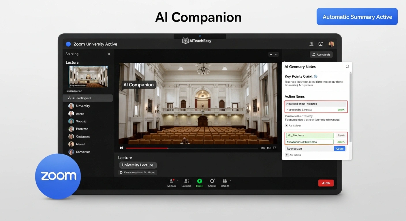Viewport: 406px width, 221px height.
Task: Click the University participant avatar
Action: (x=71, y=106)
